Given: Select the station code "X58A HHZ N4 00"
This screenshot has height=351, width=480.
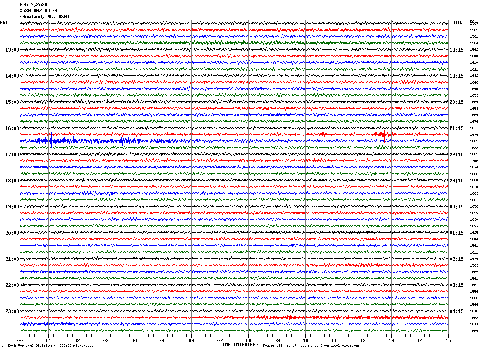Looking at the screenshot, I should 39,11.
